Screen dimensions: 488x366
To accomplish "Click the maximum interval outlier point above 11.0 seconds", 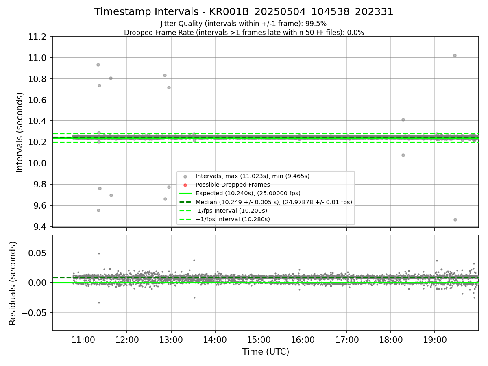I will (455, 55).
